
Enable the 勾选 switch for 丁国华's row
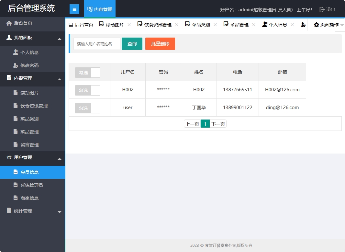point(88,107)
